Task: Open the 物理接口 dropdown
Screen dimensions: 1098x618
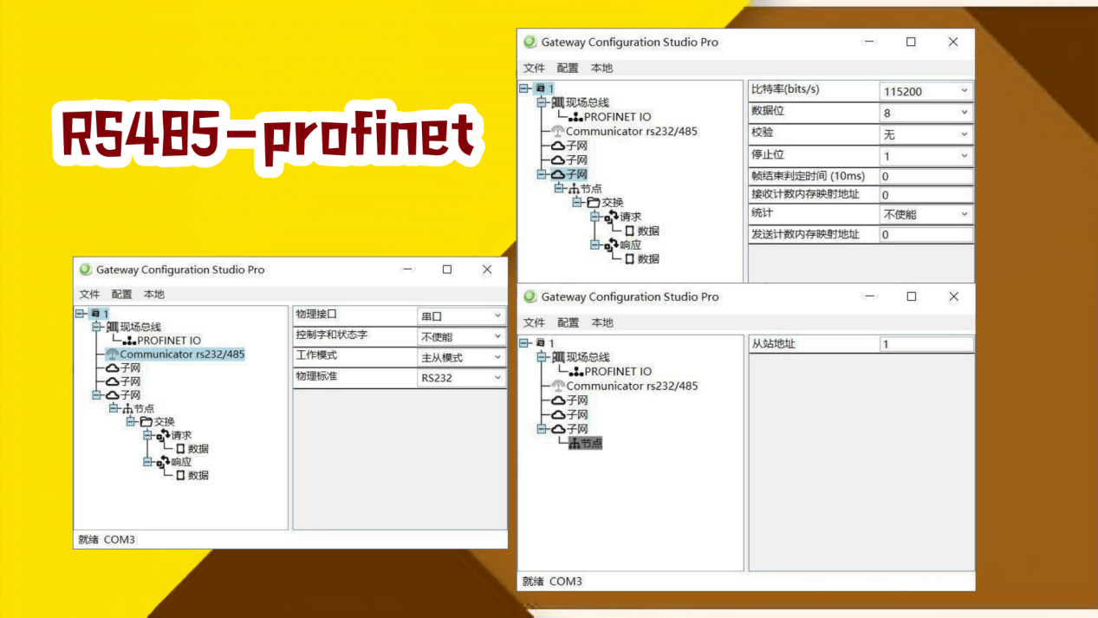Action: pyautogui.click(x=462, y=316)
